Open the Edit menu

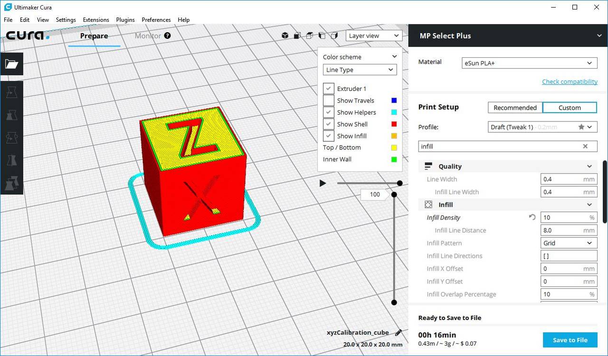pyautogui.click(x=25, y=20)
